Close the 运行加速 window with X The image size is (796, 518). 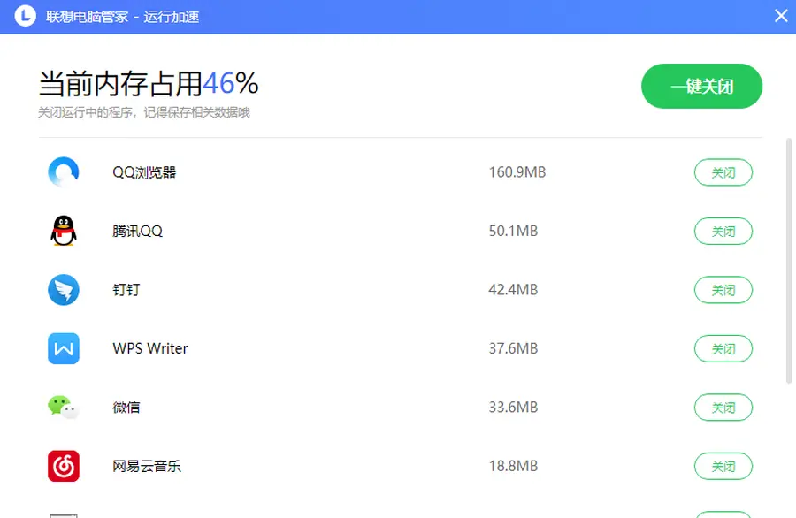point(781,16)
